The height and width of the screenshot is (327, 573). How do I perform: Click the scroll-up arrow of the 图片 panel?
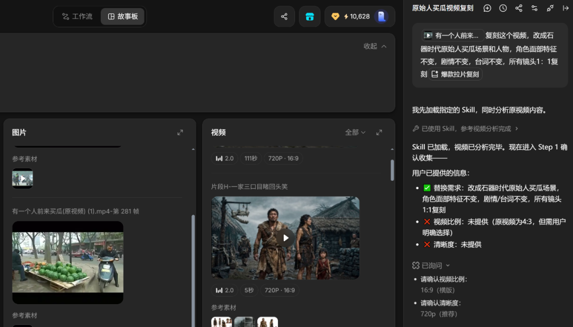point(193,149)
